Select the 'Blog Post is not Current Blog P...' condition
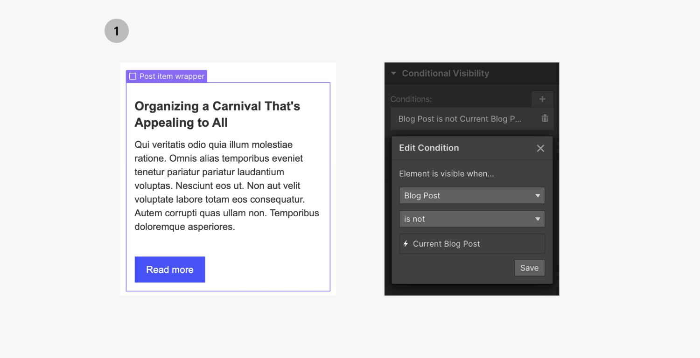This screenshot has height=358, width=700. [472, 118]
